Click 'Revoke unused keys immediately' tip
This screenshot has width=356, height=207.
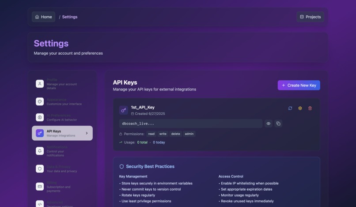click(247, 201)
